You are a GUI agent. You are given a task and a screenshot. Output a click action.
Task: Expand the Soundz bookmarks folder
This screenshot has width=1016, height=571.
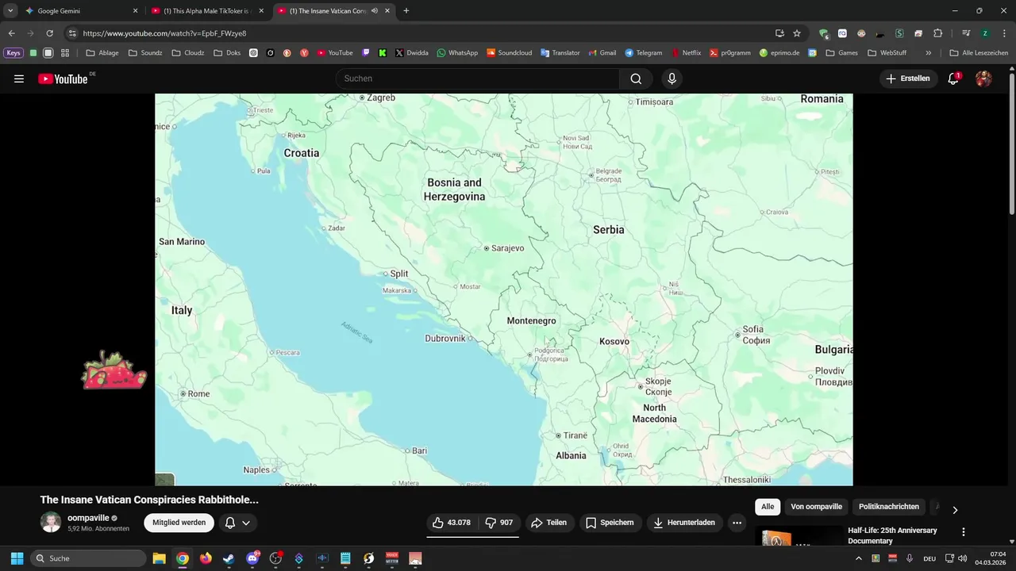point(145,53)
